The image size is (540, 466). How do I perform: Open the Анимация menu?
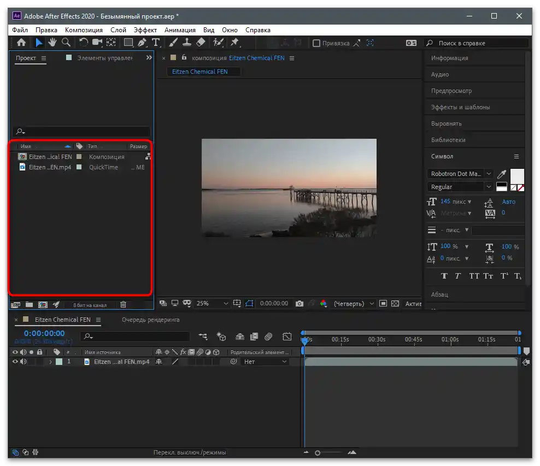pos(180,30)
